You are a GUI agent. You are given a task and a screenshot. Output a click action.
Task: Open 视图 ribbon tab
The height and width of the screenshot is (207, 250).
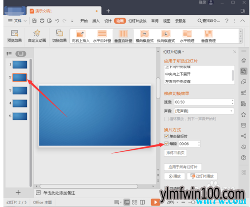167,21
